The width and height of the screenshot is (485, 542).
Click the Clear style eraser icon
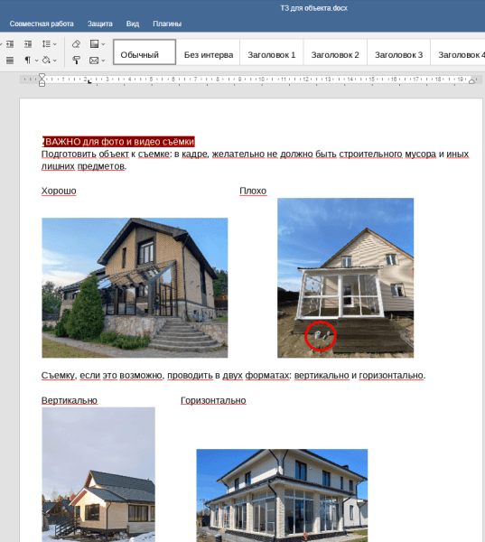coord(76,44)
